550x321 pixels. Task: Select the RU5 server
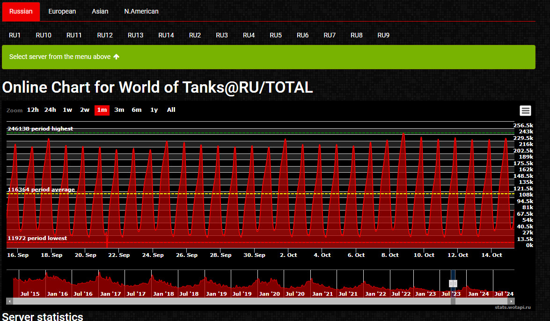coord(276,35)
